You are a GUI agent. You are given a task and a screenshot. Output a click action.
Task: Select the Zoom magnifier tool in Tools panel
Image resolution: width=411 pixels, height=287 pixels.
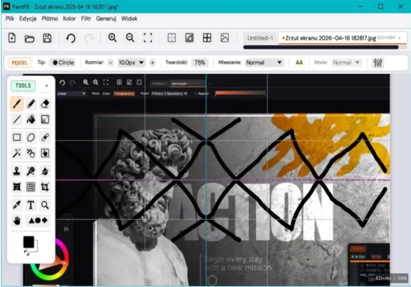[45, 205]
